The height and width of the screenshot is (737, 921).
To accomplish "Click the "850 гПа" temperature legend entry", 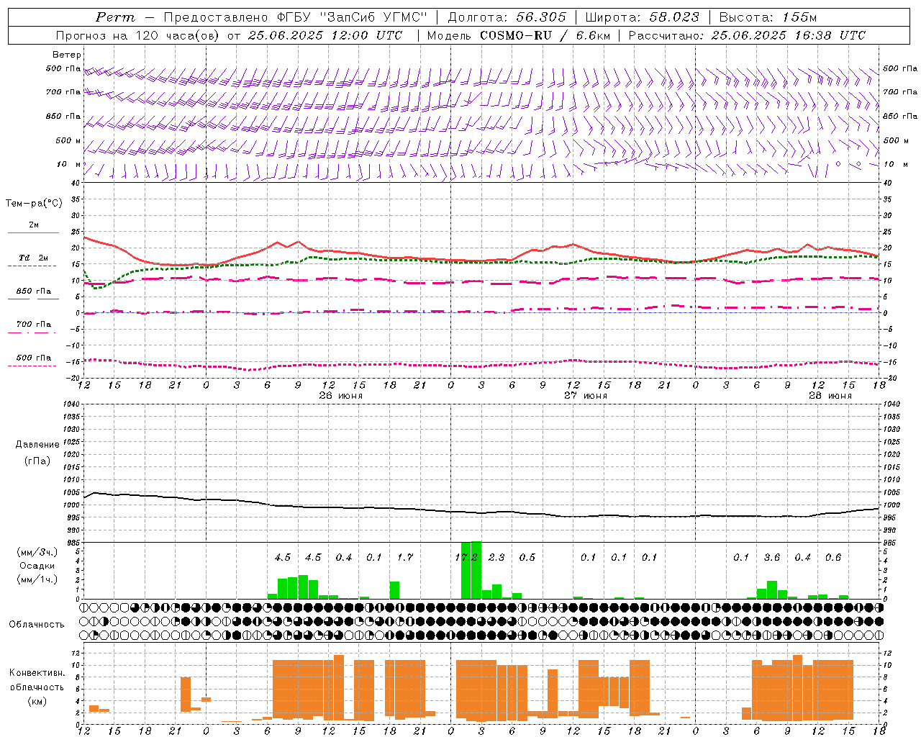I will click(x=34, y=291).
